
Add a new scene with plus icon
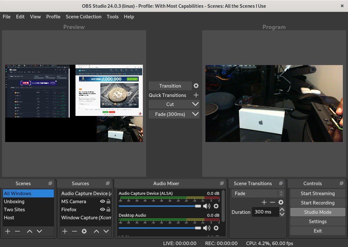8,231
